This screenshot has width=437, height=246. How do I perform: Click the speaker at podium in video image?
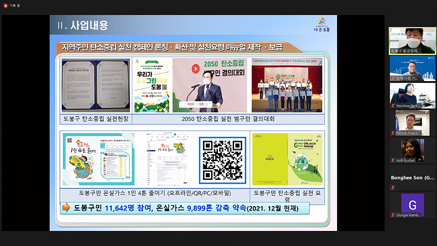209,91
